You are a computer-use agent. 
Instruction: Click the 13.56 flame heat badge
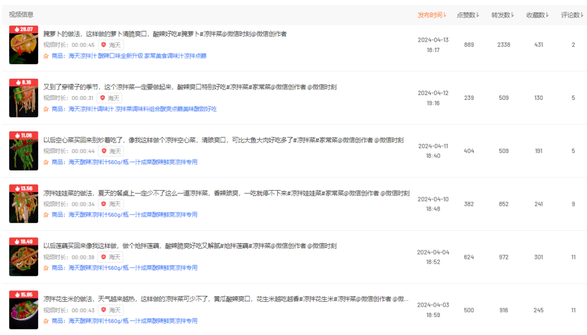click(23, 188)
